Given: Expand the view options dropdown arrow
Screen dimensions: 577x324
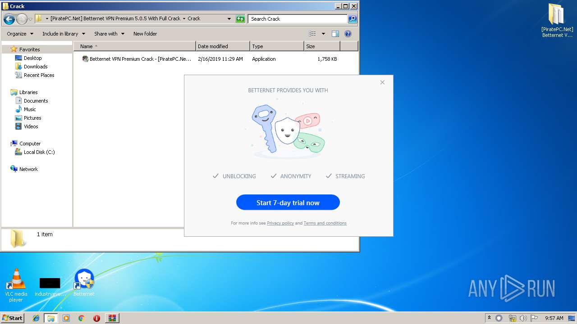Looking at the screenshot, I should (323, 34).
